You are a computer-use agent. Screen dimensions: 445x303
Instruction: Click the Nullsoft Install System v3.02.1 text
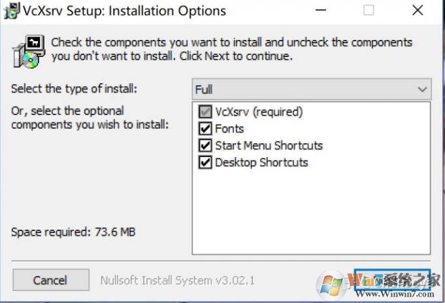point(177,281)
